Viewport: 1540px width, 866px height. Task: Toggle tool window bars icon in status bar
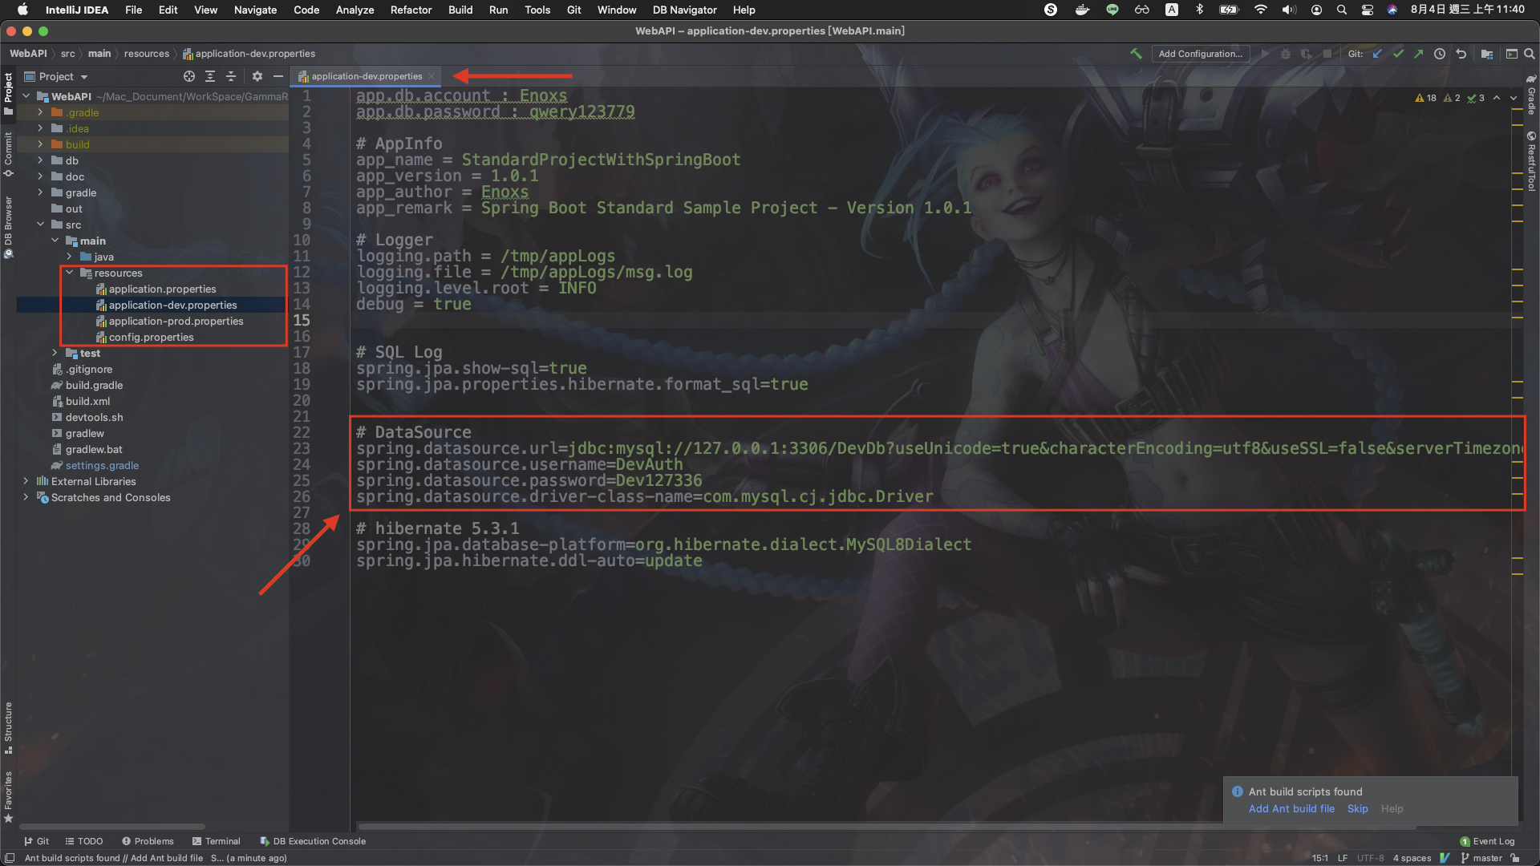(x=10, y=858)
